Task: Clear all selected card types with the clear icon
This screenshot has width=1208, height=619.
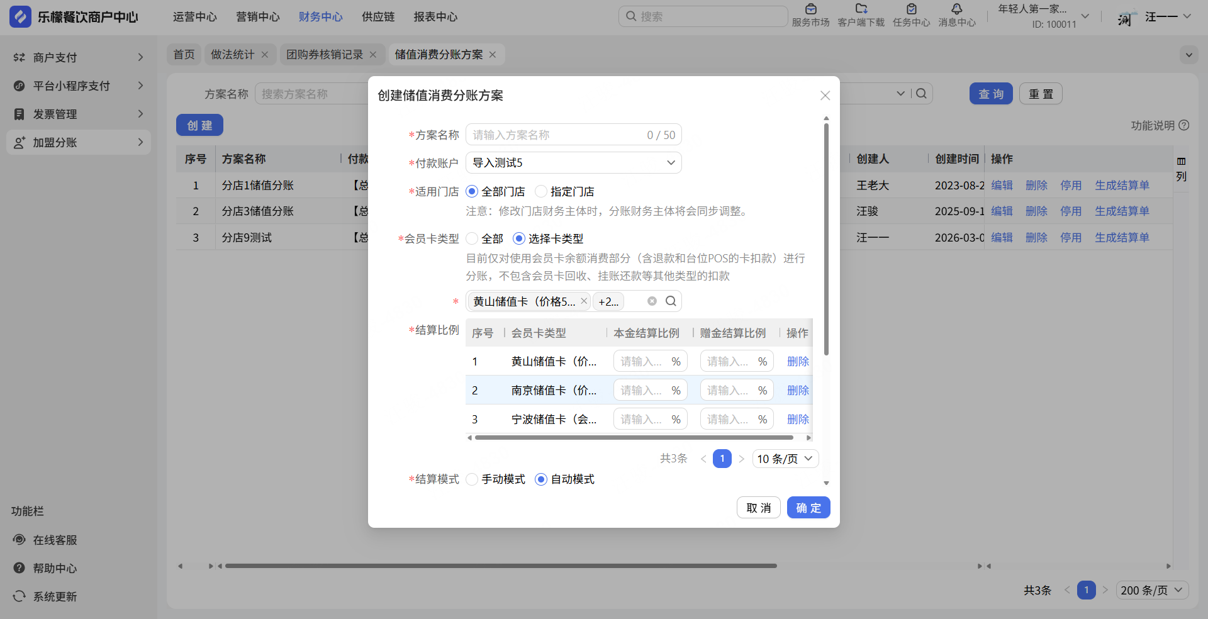Action: pos(652,301)
